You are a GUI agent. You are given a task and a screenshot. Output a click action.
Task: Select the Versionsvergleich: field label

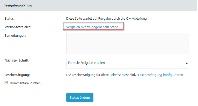[x=18, y=27]
